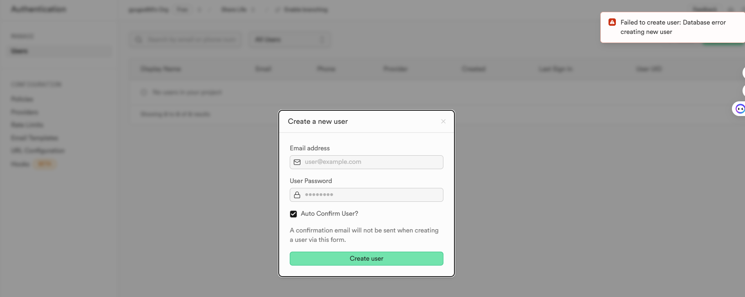Open the All users filter dropdown
The height and width of the screenshot is (297, 745).
pyautogui.click(x=289, y=40)
